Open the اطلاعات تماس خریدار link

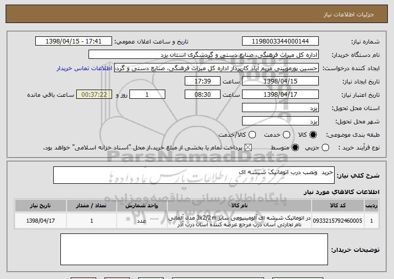[84, 68]
